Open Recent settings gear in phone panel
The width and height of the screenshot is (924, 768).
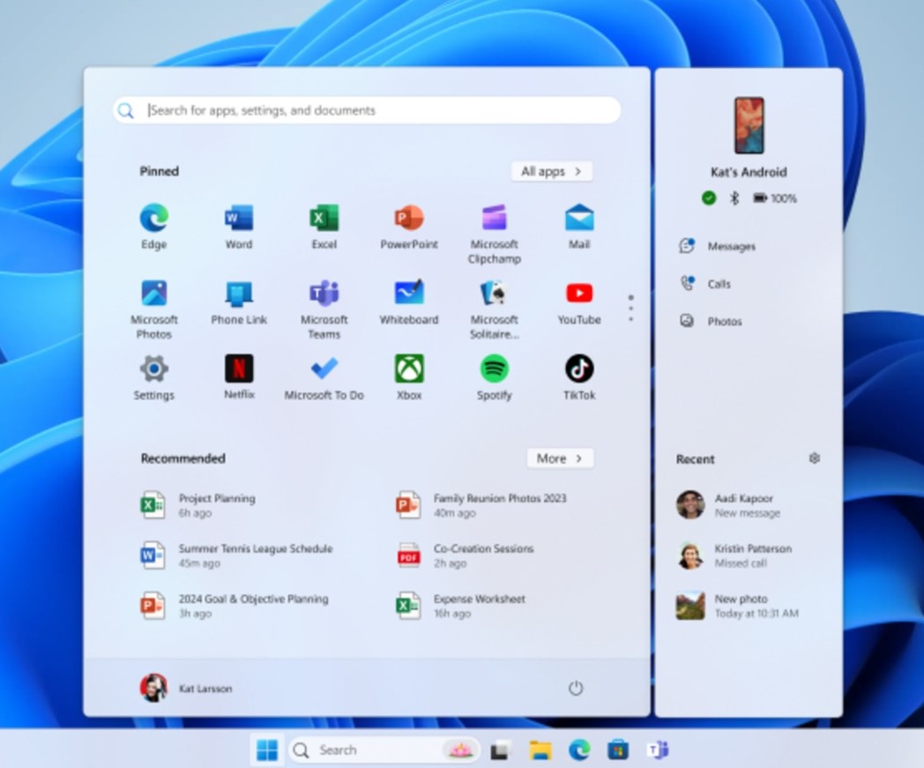[815, 459]
